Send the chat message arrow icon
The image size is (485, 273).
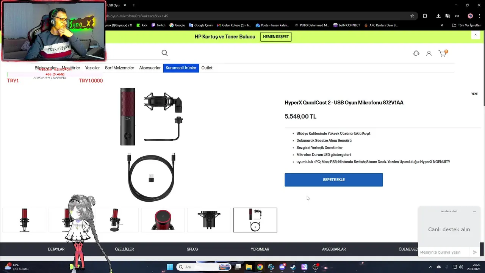coord(475,252)
